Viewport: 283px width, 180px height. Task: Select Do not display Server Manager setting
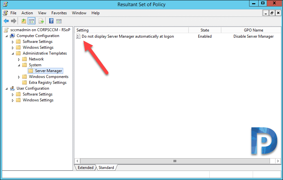tap(128, 36)
